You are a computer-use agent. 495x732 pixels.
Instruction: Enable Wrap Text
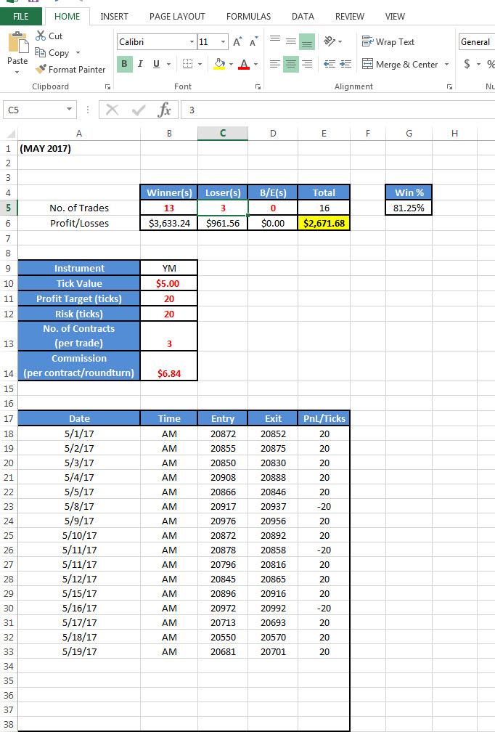388,41
